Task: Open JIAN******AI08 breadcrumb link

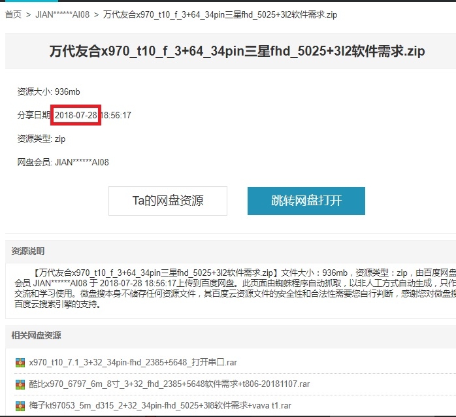Action: pyautogui.click(x=62, y=14)
